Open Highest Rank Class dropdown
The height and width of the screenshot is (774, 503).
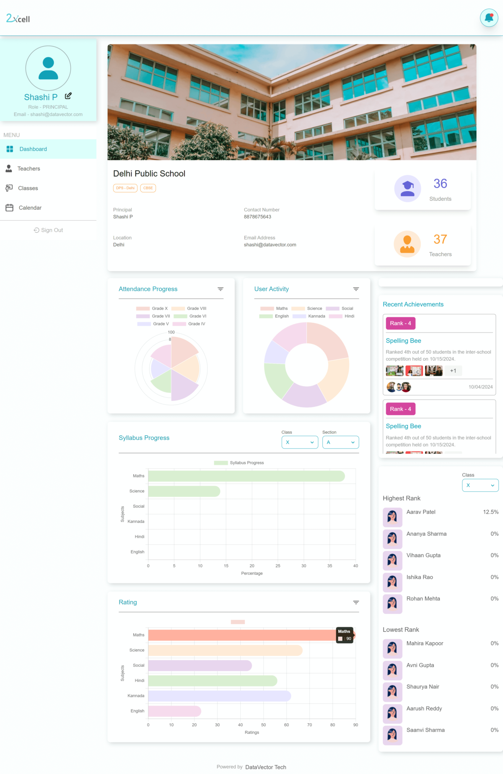(480, 485)
